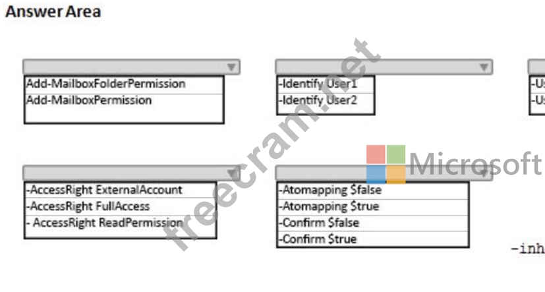Expand the dropdown above the Atomapping options

(x=384, y=173)
